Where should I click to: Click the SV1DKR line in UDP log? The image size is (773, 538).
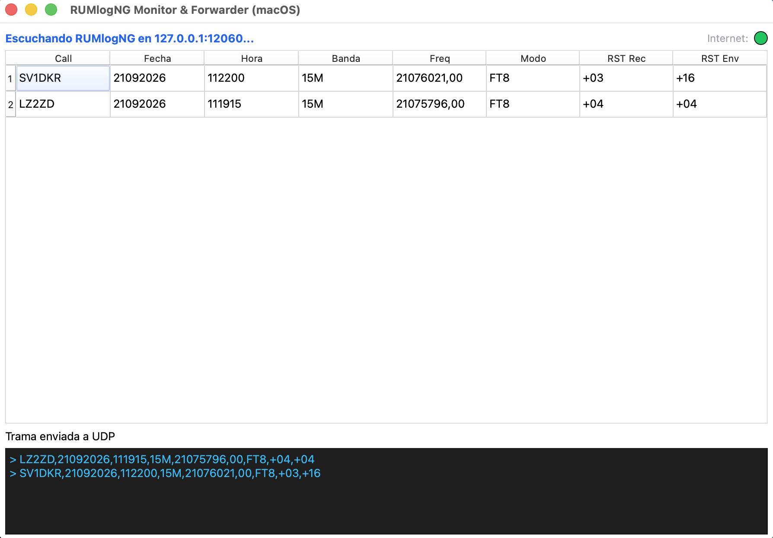tap(165, 473)
